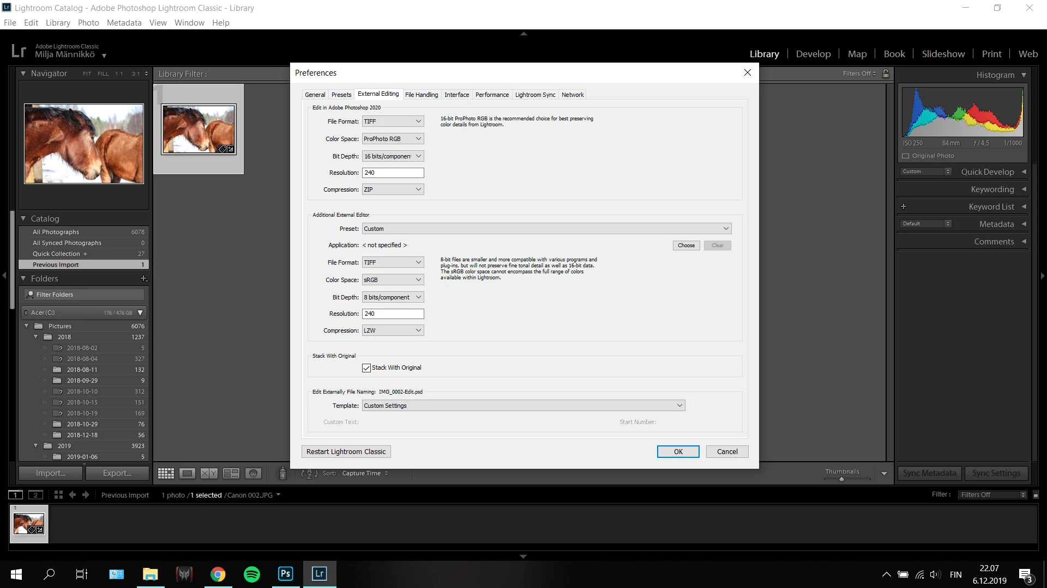The height and width of the screenshot is (588, 1047).
Task: Open People view face icon
Action: click(253, 473)
